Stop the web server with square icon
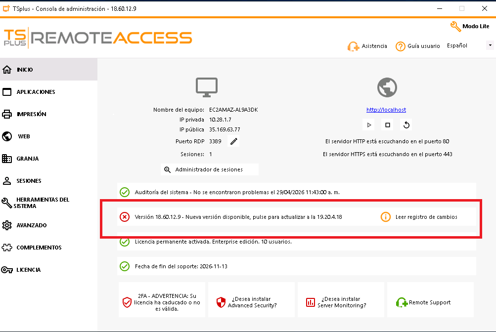This screenshot has width=496, height=332. [388, 125]
